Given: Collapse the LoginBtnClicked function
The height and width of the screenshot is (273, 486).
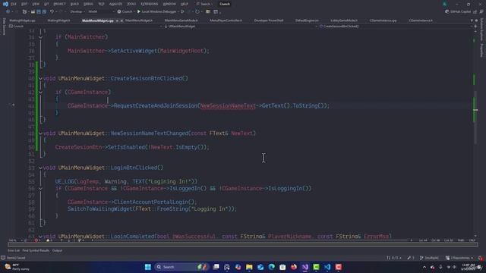Looking at the screenshot, I should click(40, 168).
